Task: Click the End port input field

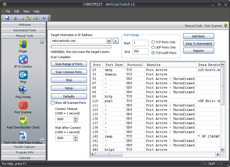Action: pyautogui.click(x=140, y=52)
